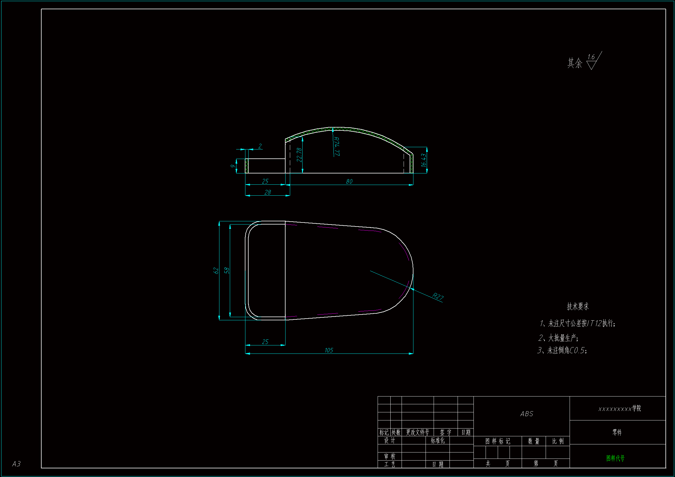Click the 62 vertical height dimension
The height and width of the screenshot is (477, 675).
point(216,271)
